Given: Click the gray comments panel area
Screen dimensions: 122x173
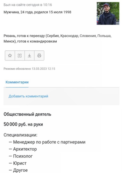Looking at the screenshot, I should click(61, 96).
